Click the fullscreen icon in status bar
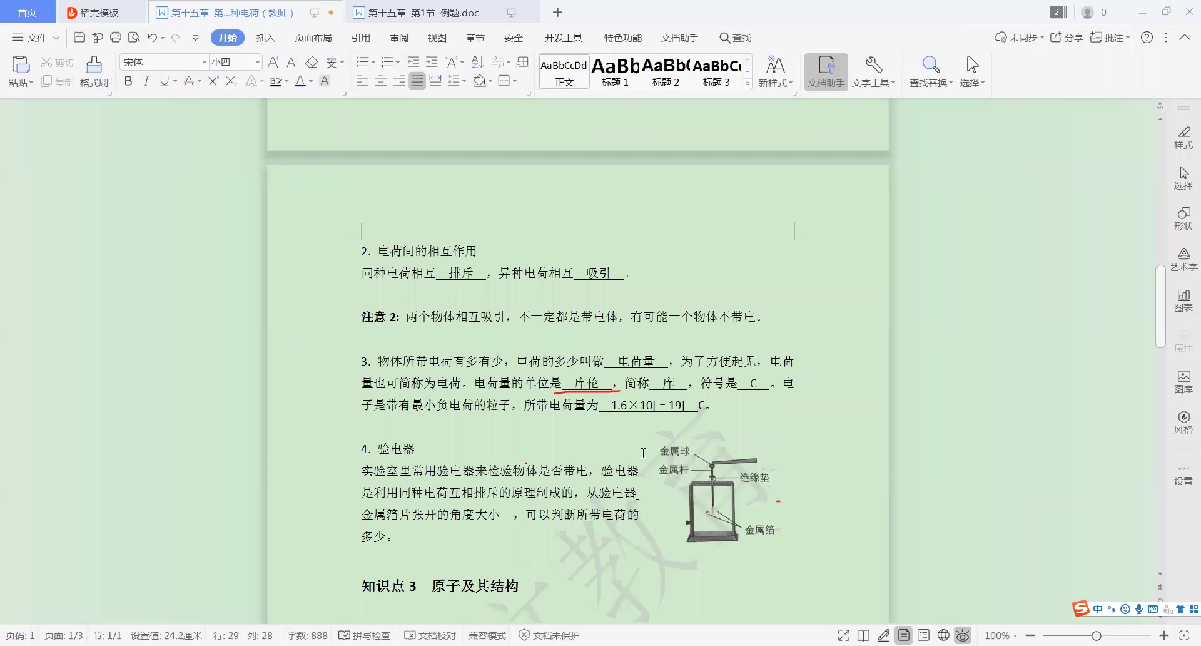Viewport: 1201px width, 646px height. [x=843, y=635]
